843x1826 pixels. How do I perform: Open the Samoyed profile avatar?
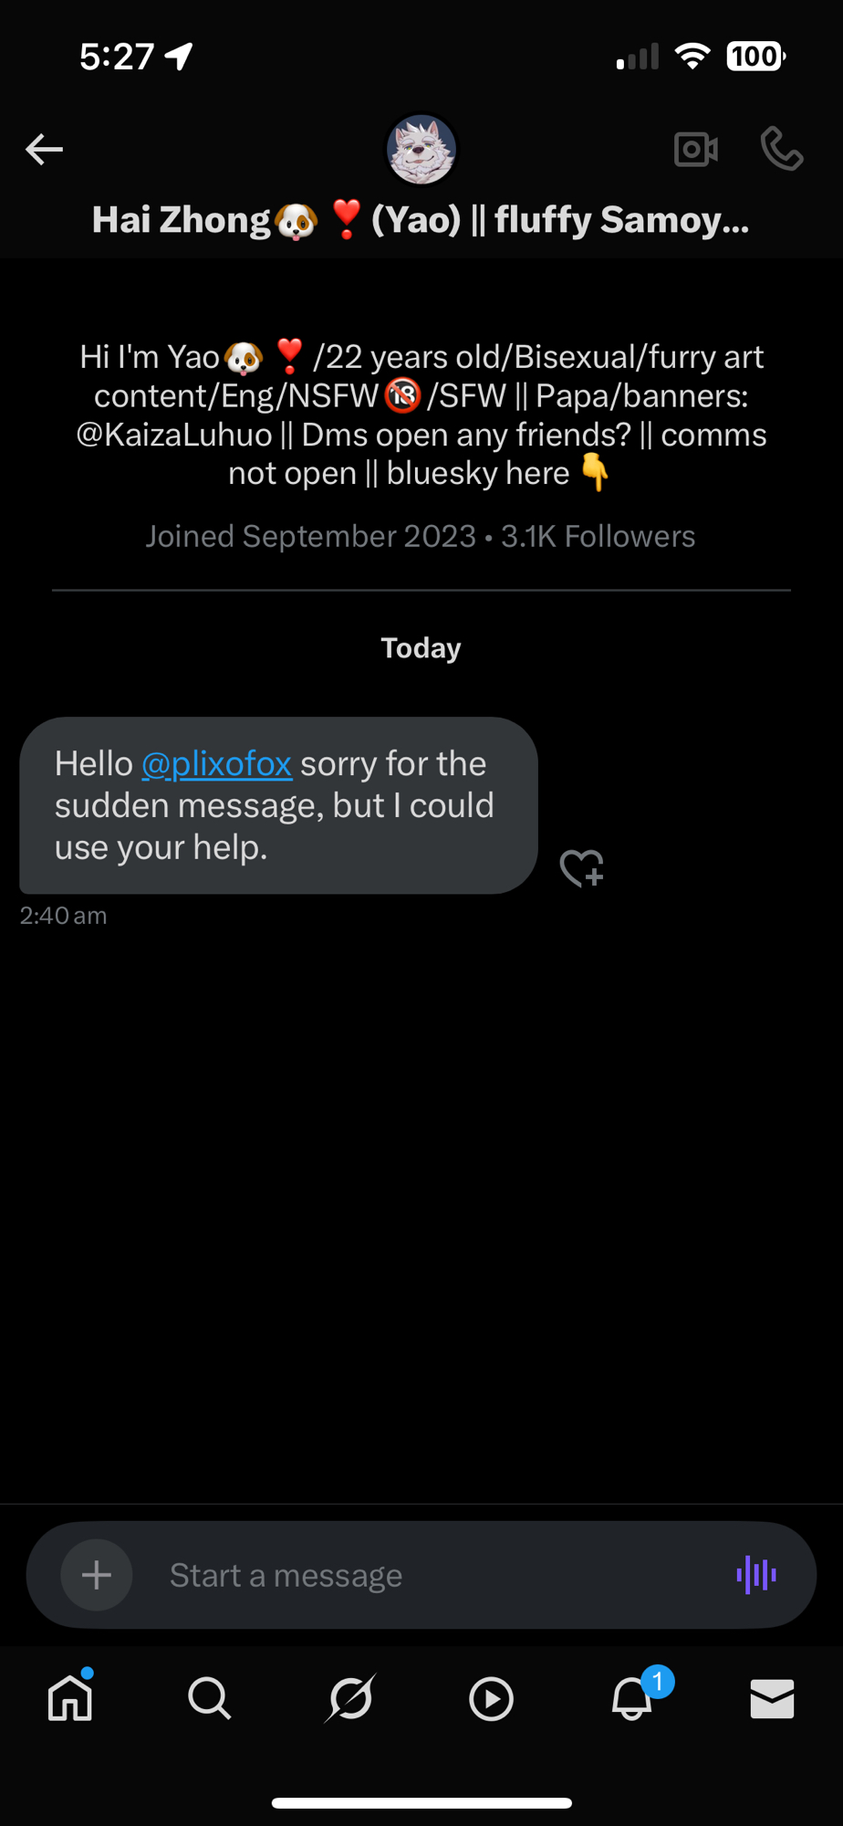(x=421, y=149)
